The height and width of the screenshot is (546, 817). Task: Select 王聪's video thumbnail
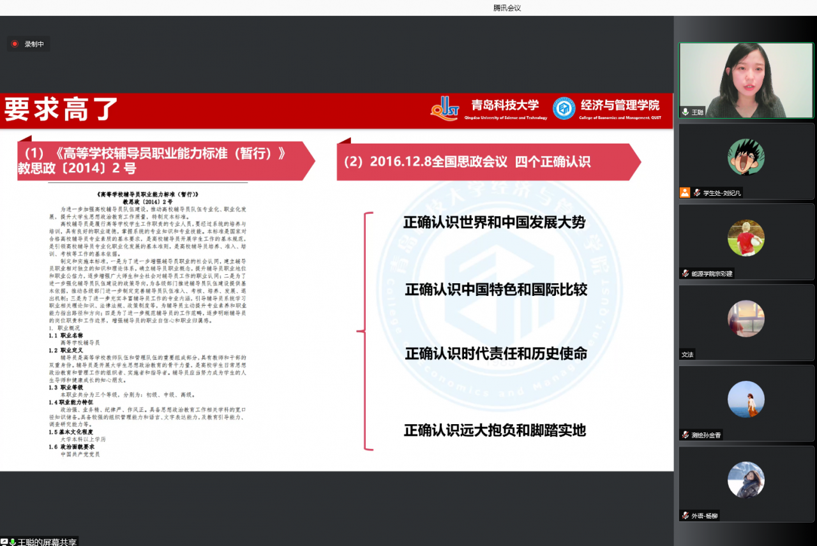click(746, 80)
